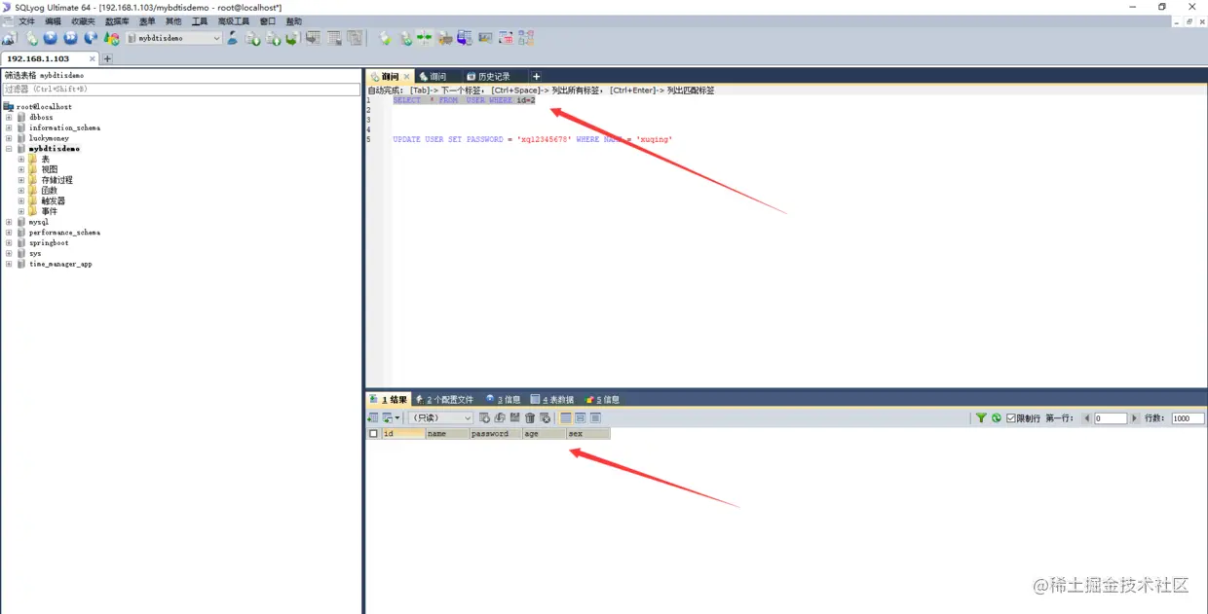The image size is (1208, 614).
Task: Click the root@localhost server icon
Action: point(9,106)
